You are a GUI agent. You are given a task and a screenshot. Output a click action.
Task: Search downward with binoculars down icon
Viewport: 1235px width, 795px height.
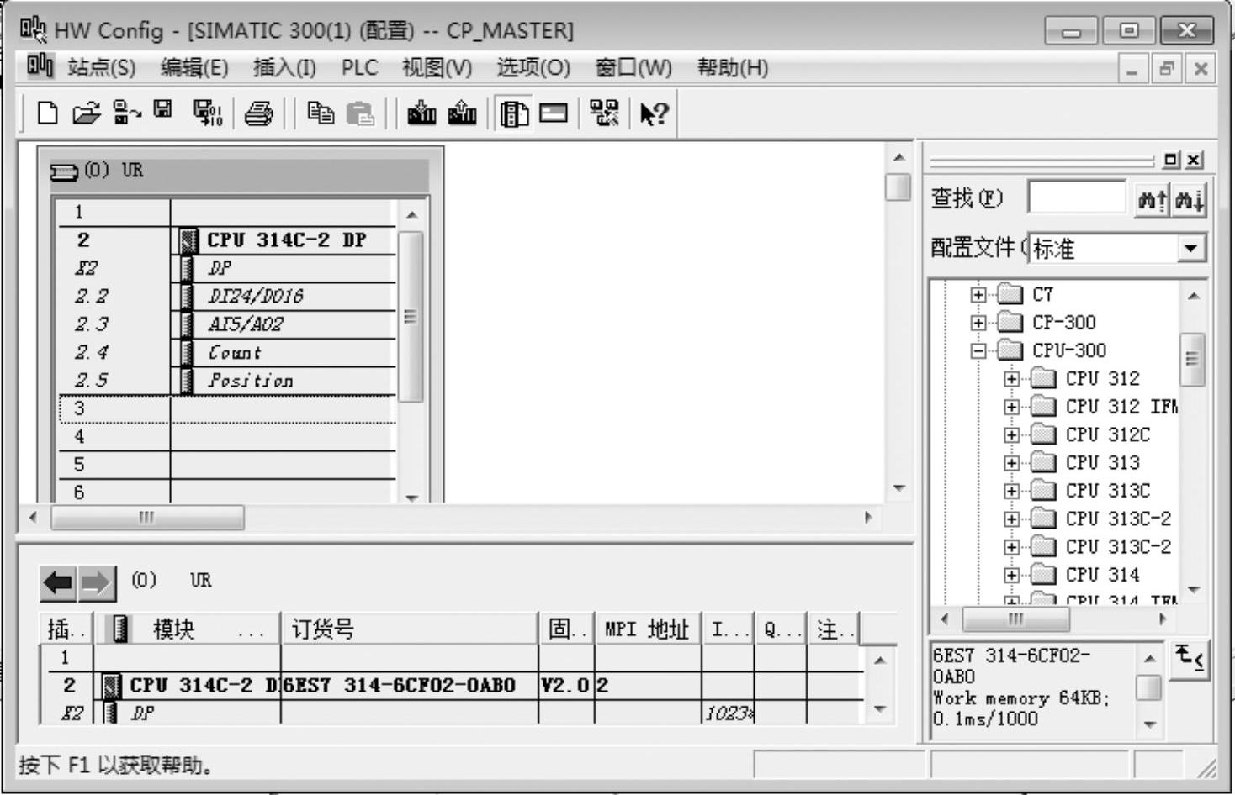[1190, 199]
